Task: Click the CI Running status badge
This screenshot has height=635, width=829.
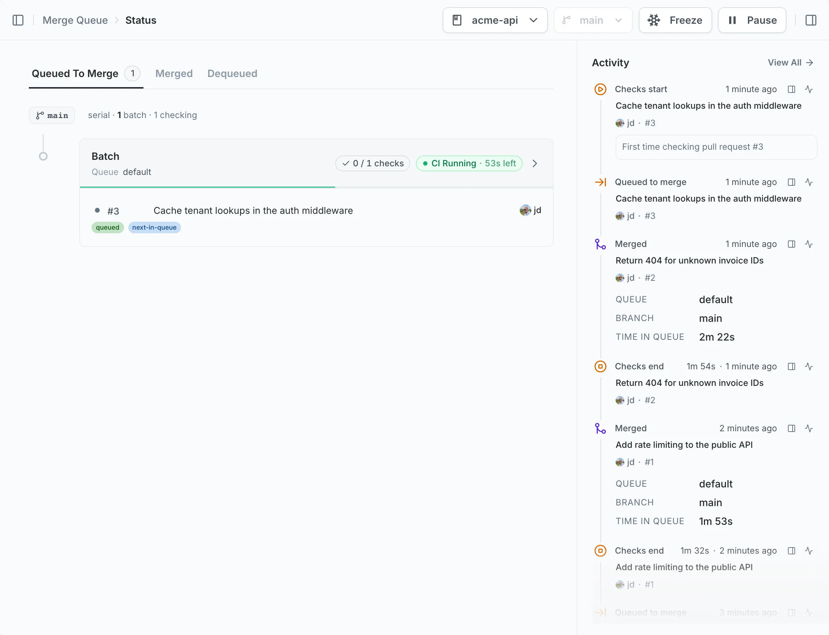Action: click(x=469, y=163)
